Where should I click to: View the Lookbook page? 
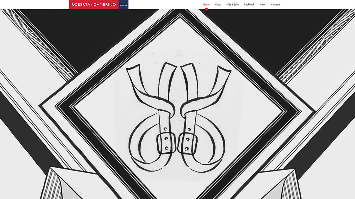pos(249,4)
